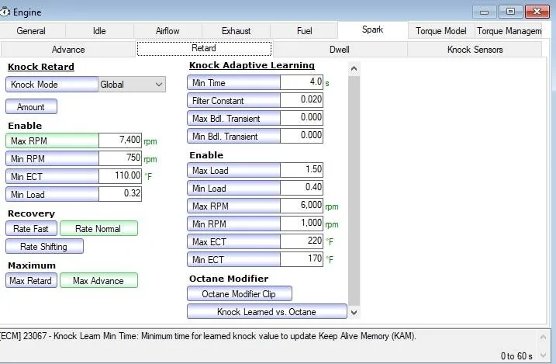The height and width of the screenshot is (364, 556).
Task: Select the Max Load label
Action: click(233, 170)
